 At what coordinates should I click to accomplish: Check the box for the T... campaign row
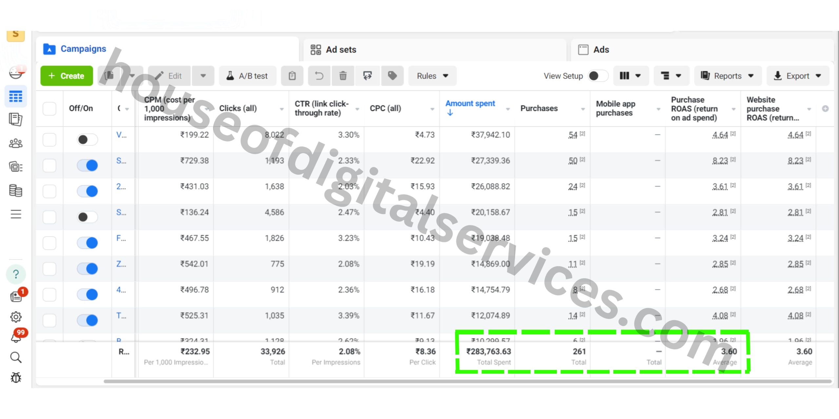[49, 320]
